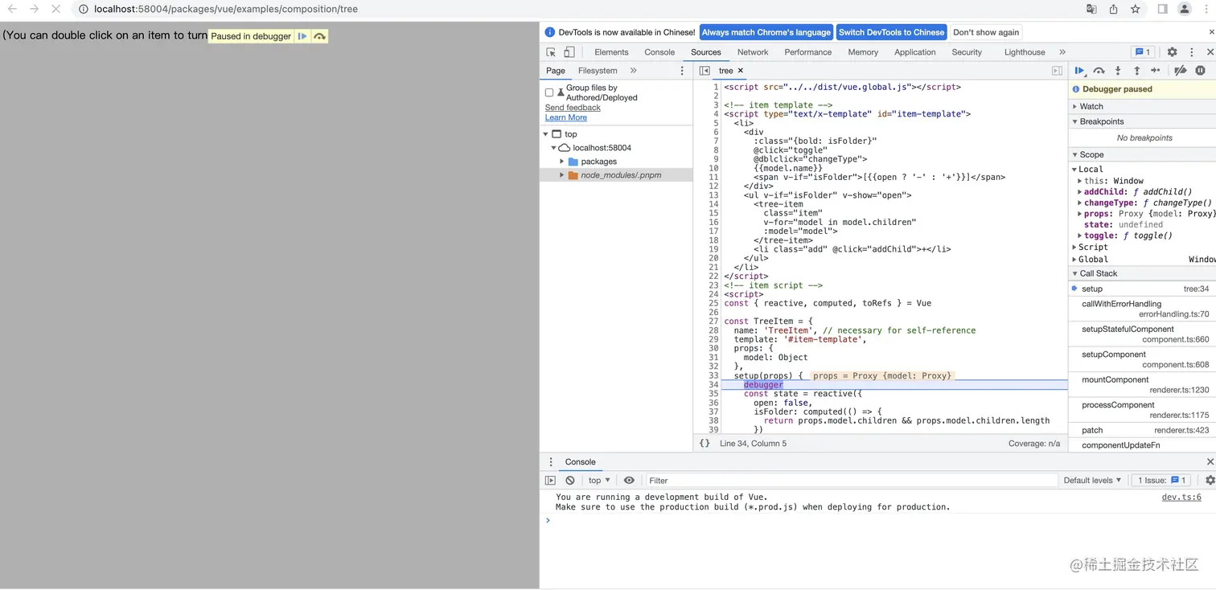Step into next function call
Viewport: 1216px width, 590px height.
coord(1118,71)
